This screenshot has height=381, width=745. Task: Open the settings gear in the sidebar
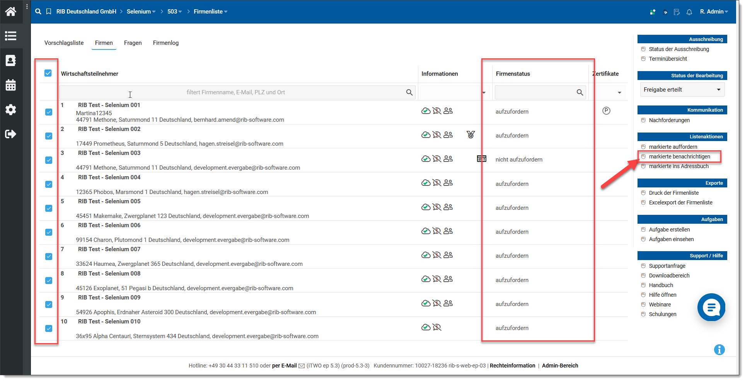pos(11,110)
